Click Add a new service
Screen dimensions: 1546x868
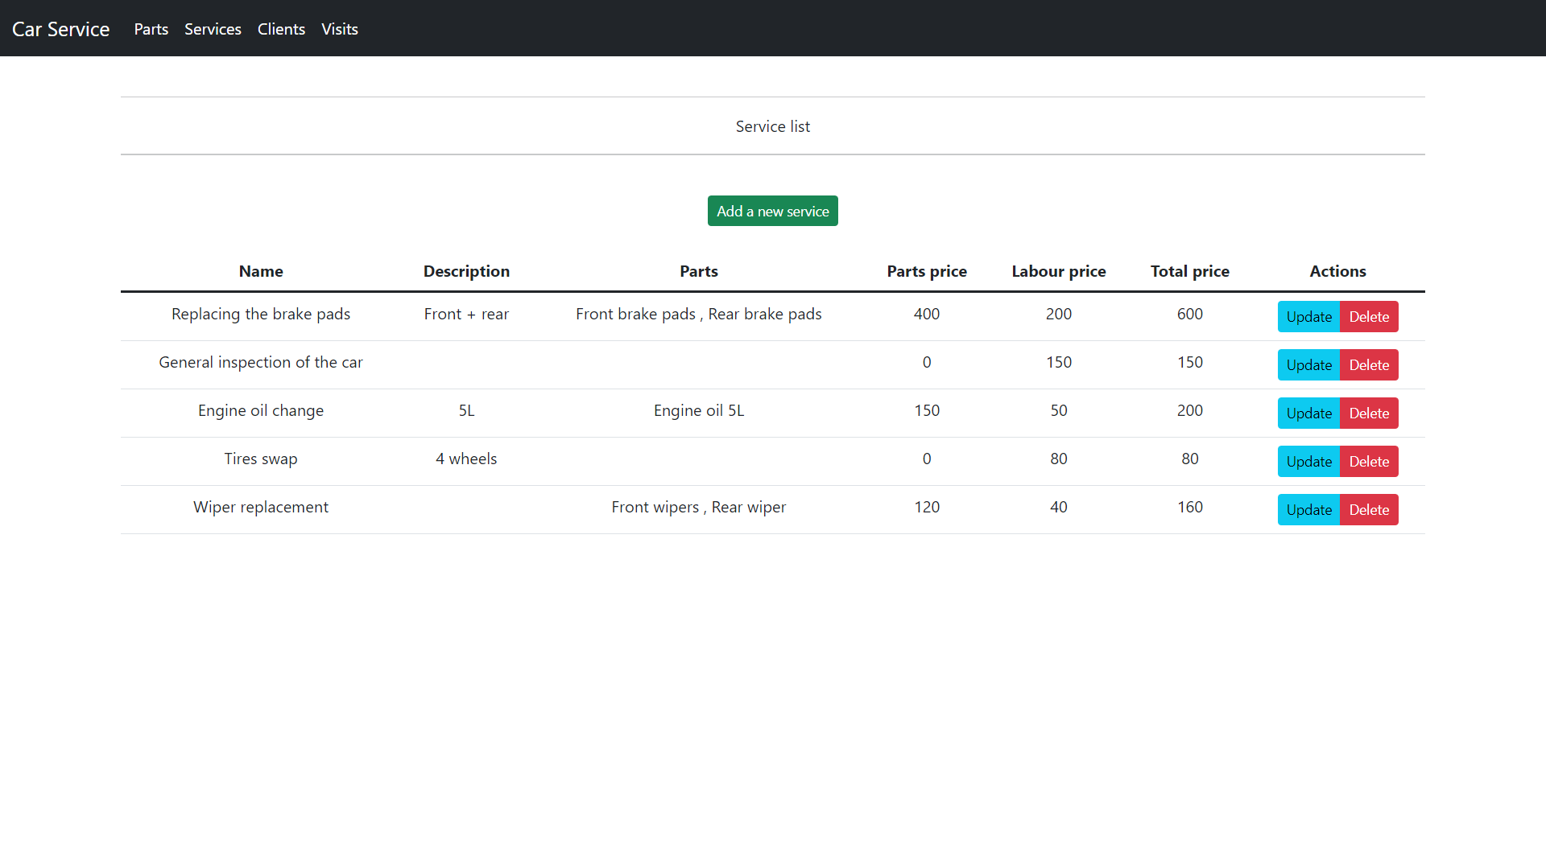tap(772, 211)
